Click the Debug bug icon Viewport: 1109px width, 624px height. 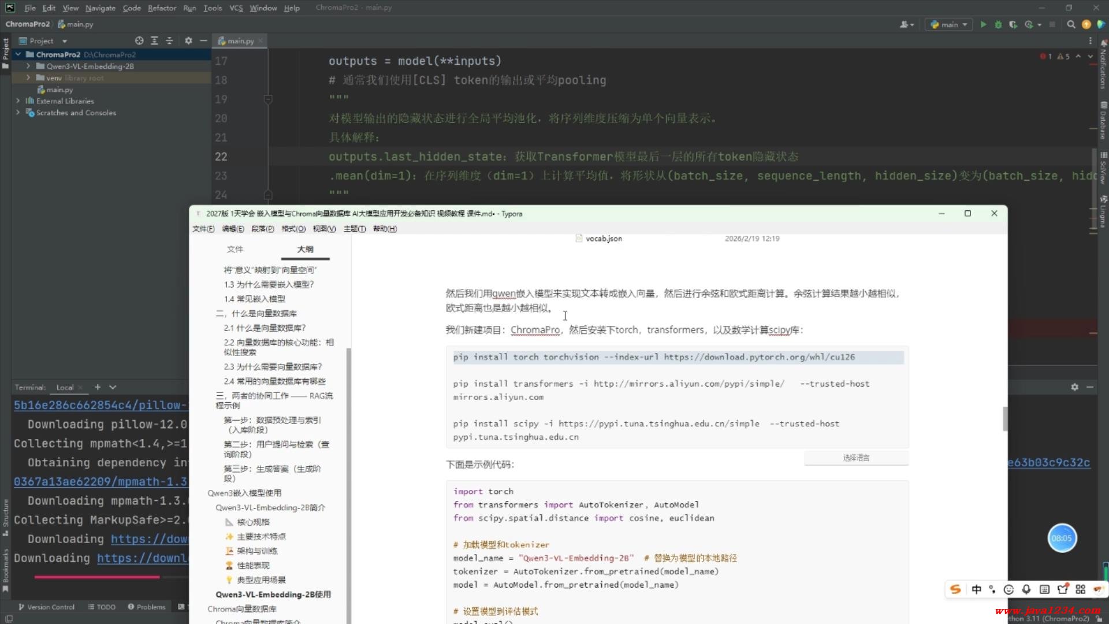click(998, 24)
